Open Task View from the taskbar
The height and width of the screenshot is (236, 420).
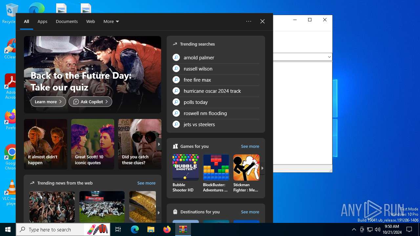[x=118, y=229]
